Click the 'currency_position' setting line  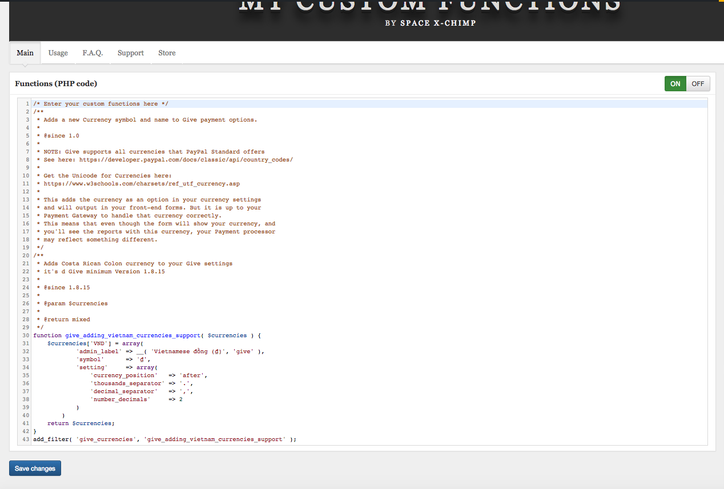pyautogui.click(x=149, y=375)
